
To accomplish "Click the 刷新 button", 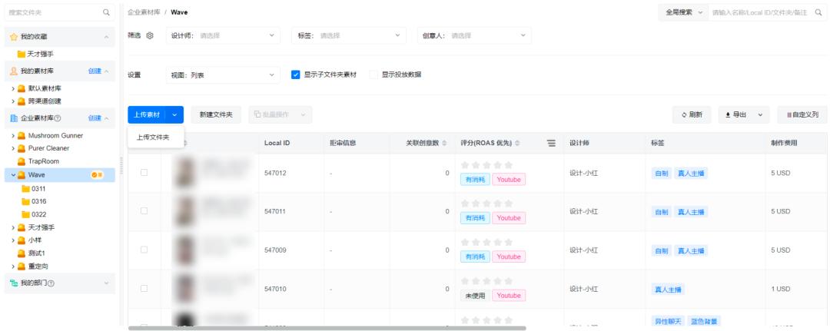I will click(692, 114).
